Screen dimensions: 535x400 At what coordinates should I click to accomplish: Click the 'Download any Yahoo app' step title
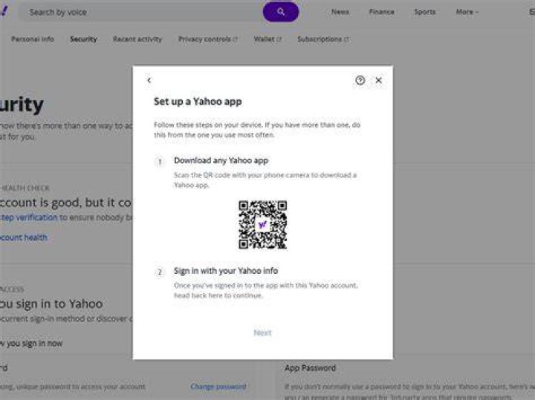[x=221, y=160]
